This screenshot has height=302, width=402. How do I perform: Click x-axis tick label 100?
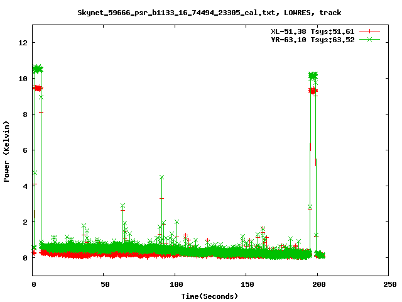177,284
